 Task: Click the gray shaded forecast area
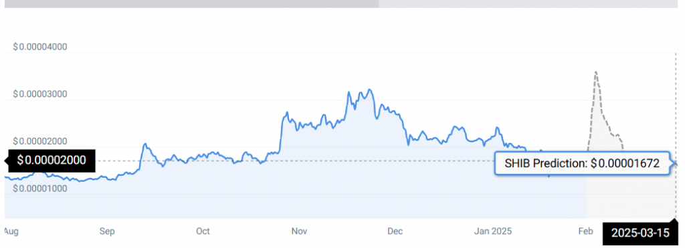631,192
